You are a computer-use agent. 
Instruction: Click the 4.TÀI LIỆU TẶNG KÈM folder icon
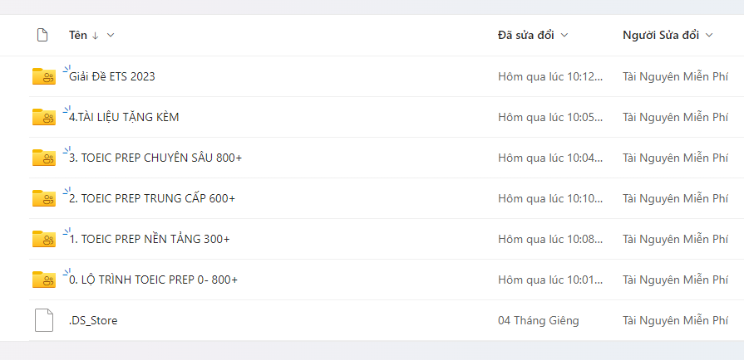tap(43, 118)
